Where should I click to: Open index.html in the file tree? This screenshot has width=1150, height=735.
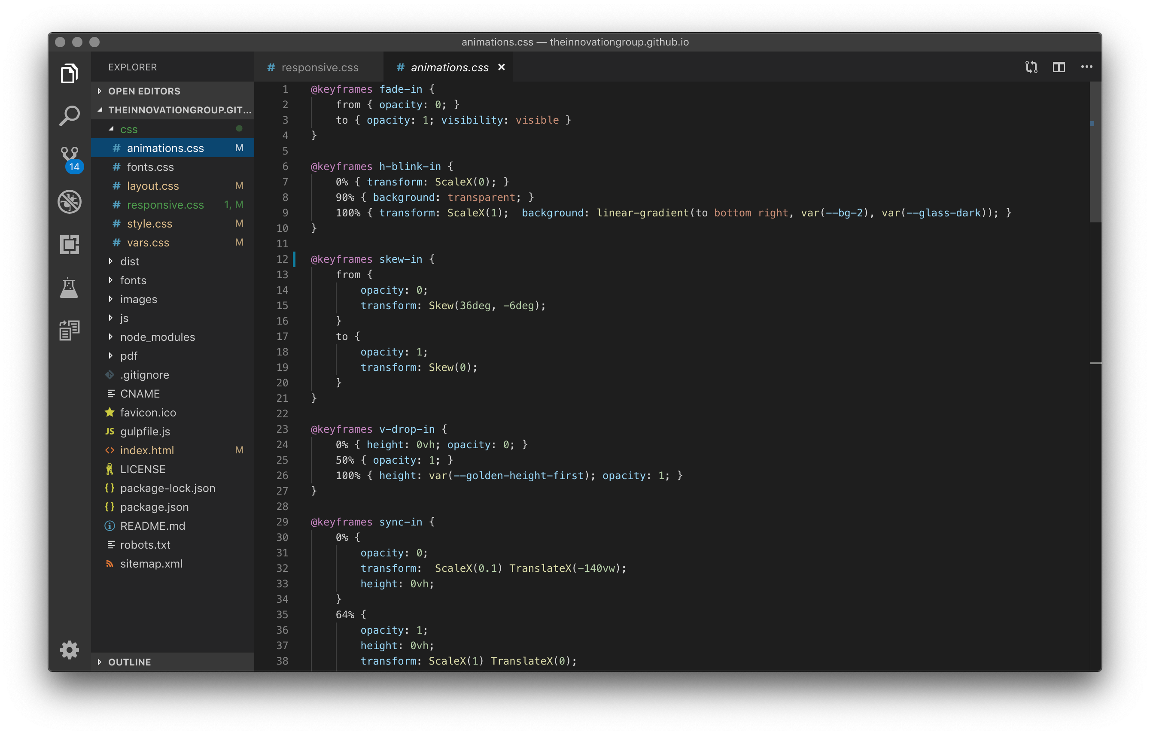(x=146, y=450)
